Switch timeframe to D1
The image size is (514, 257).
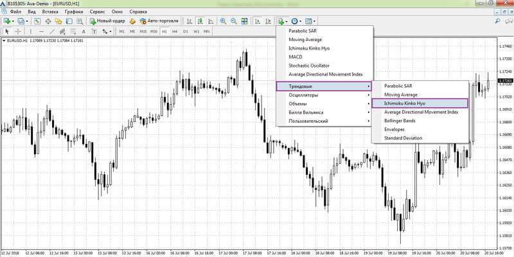pos(186,31)
